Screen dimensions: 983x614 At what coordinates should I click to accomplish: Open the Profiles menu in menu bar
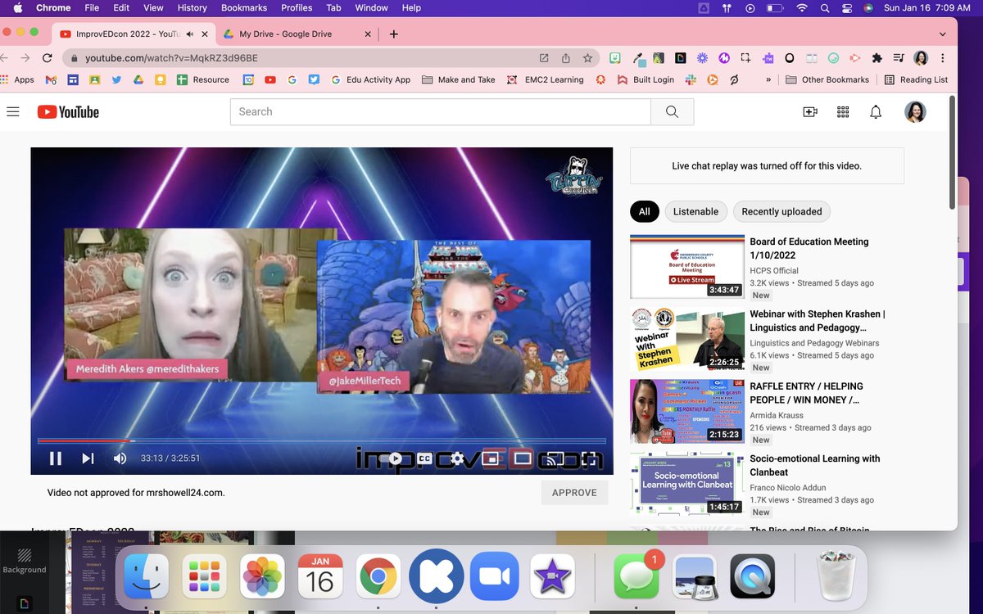[297, 7]
